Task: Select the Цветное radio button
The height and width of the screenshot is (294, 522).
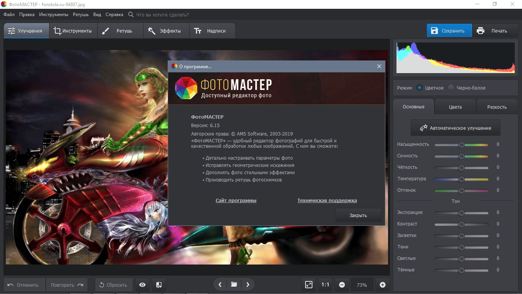Action: coord(420,88)
